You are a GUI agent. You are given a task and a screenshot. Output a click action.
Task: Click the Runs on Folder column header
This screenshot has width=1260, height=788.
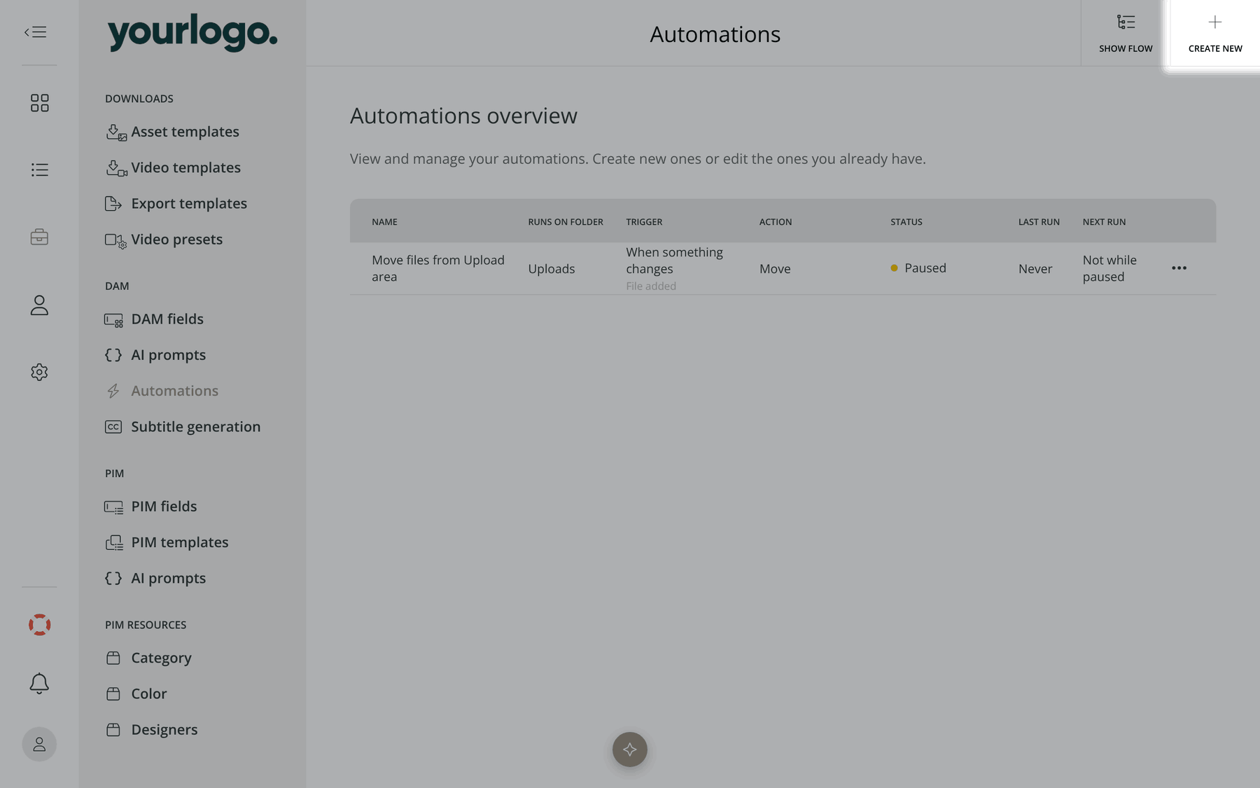point(566,222)
